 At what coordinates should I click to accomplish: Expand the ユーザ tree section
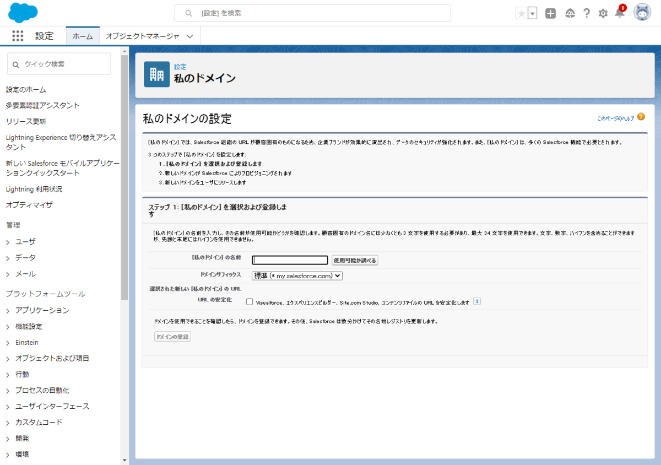[x=8, y=242]
